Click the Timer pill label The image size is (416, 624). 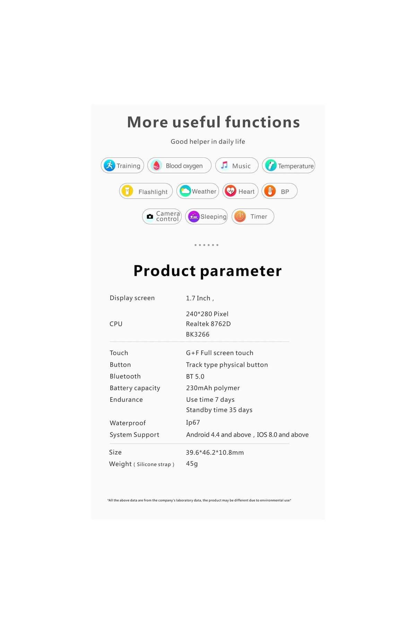tap(259, 216)
